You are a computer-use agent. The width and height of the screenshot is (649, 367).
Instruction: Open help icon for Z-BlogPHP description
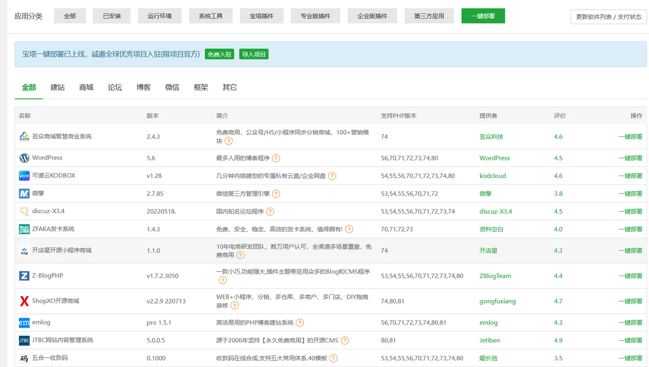coord(223,280)
